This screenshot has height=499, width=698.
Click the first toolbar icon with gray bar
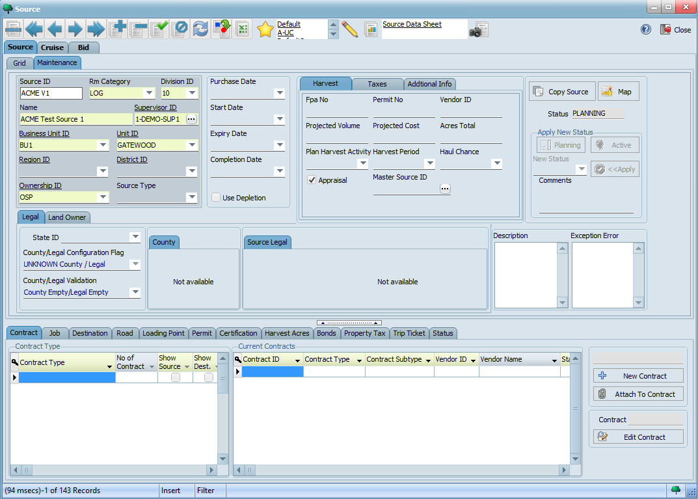14,29
